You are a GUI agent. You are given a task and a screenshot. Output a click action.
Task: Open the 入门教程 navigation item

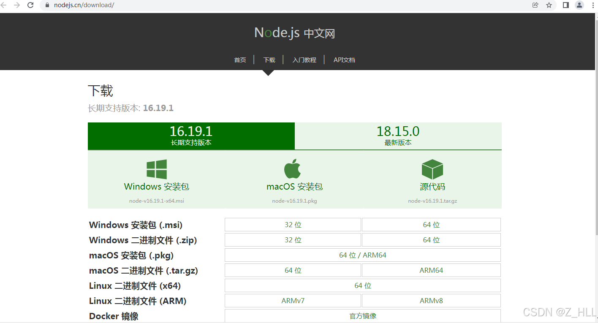tap(304, 60)
